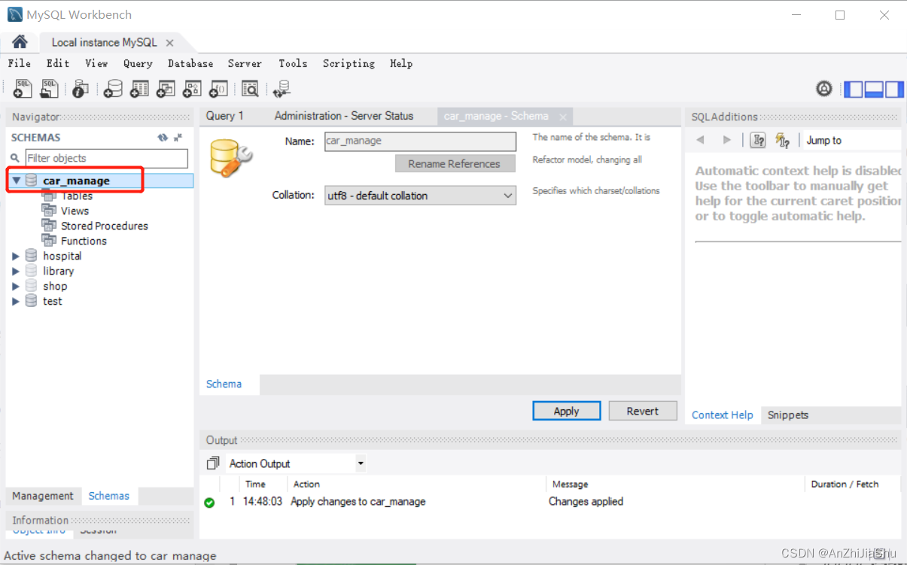Create new view toolbar icon
Viewport: 907px width, 565px height.
click(x=166, y=89)
